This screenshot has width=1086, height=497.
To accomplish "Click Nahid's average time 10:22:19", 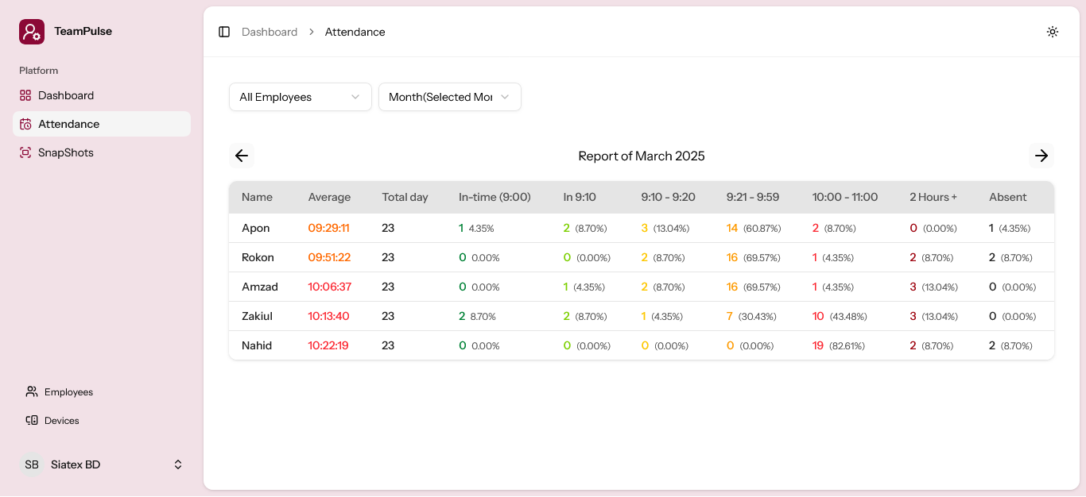I will tap(328, 345).
